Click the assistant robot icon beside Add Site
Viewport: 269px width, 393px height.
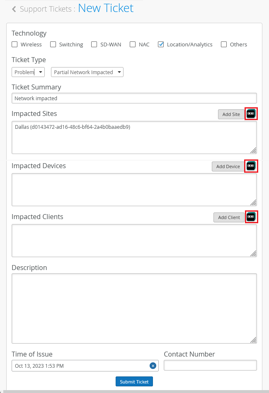tap(251, 114)
